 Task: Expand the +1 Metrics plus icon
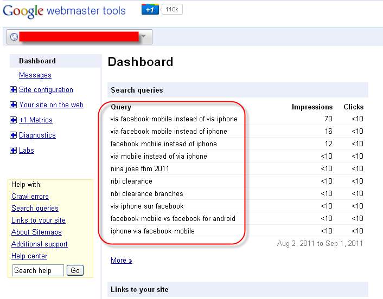13,120
